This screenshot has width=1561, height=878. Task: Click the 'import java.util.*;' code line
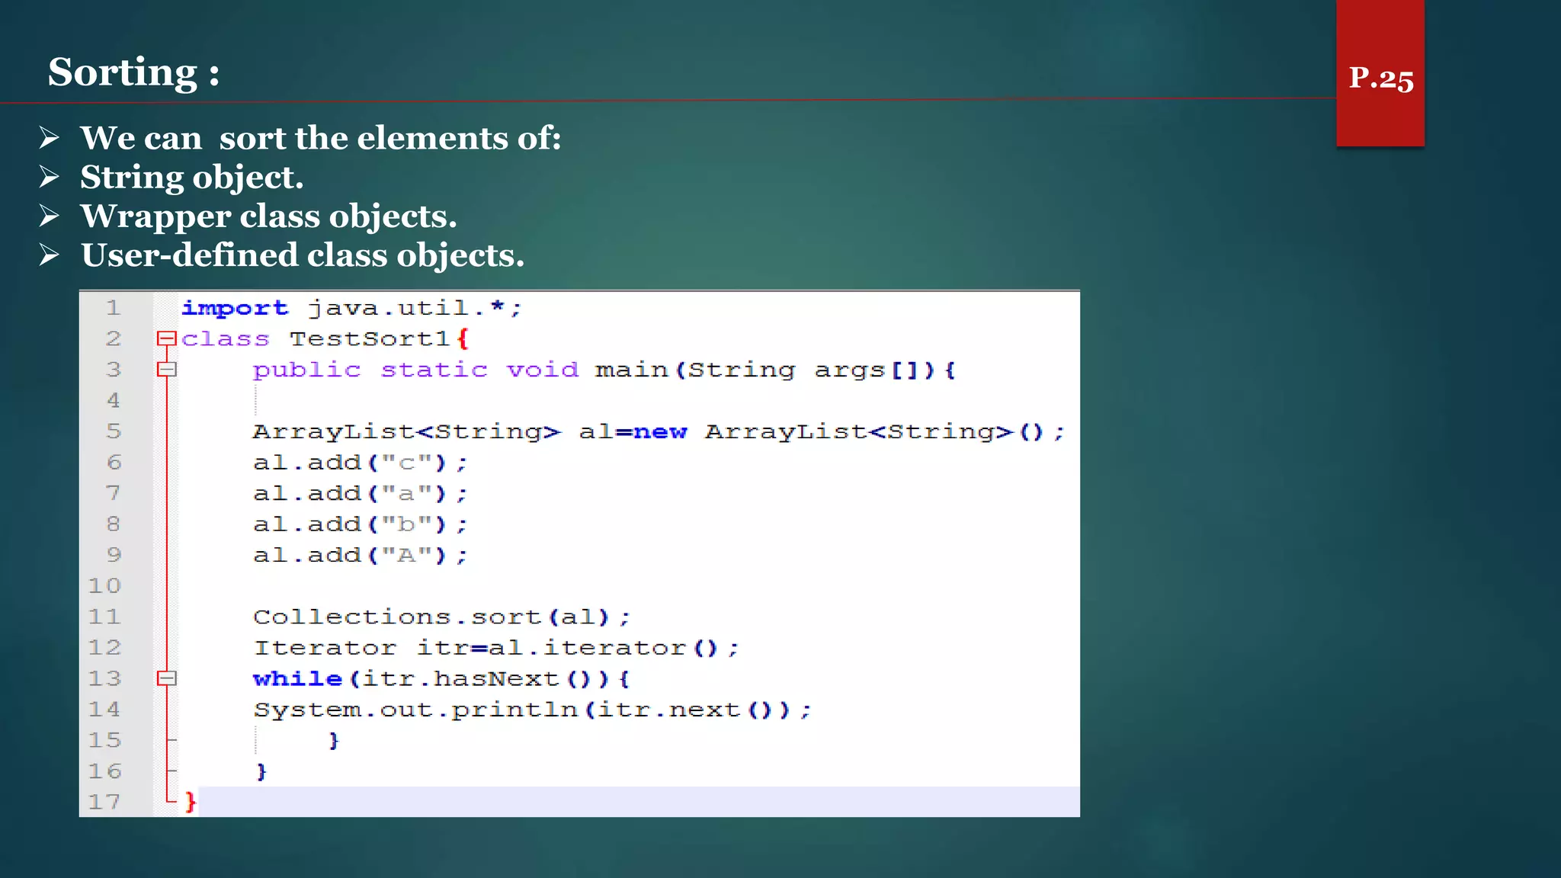coord(351,308)
